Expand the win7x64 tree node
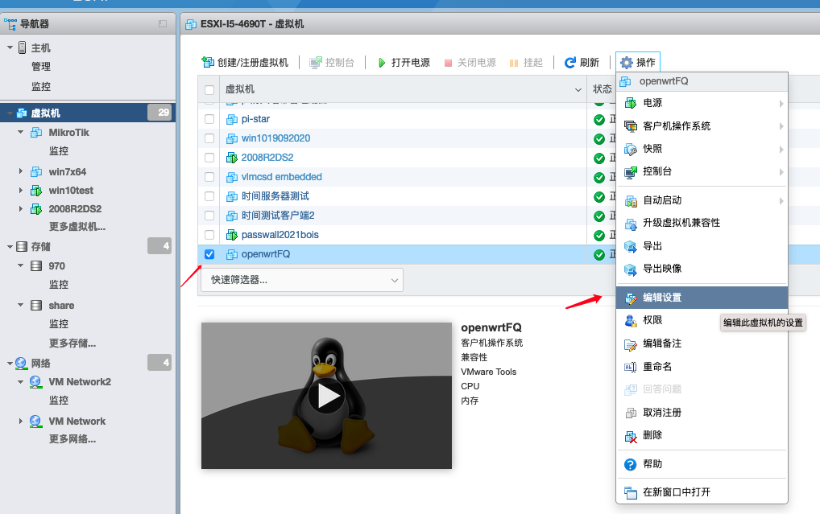The width and height of the screenshot is (820, 514). pos(21,171)
